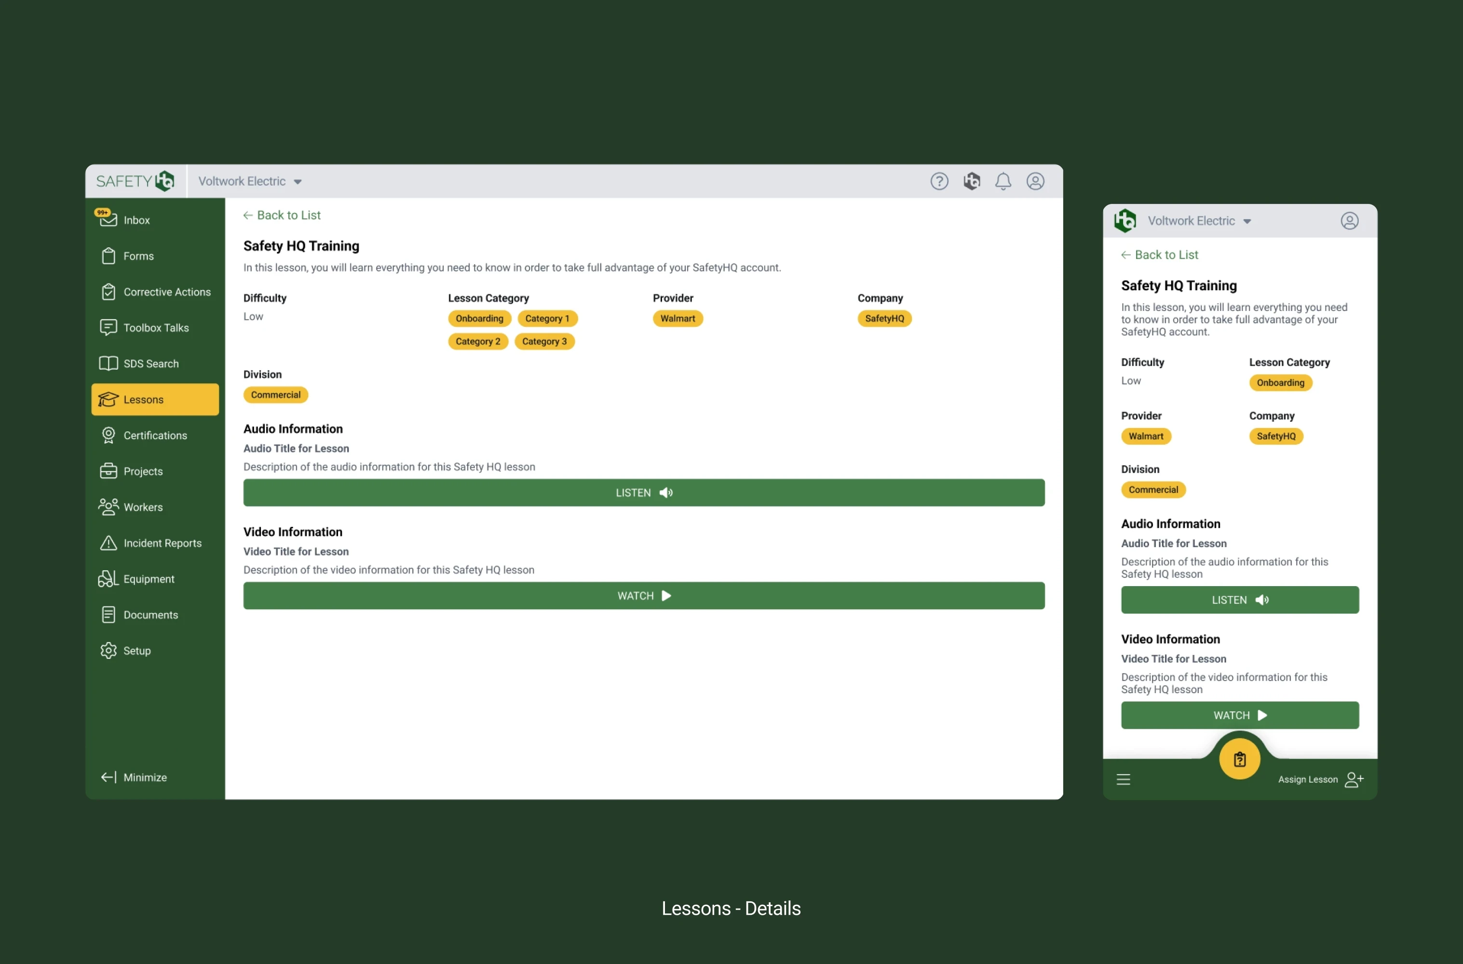Select Certifications in the sidebar

point(155,435)
